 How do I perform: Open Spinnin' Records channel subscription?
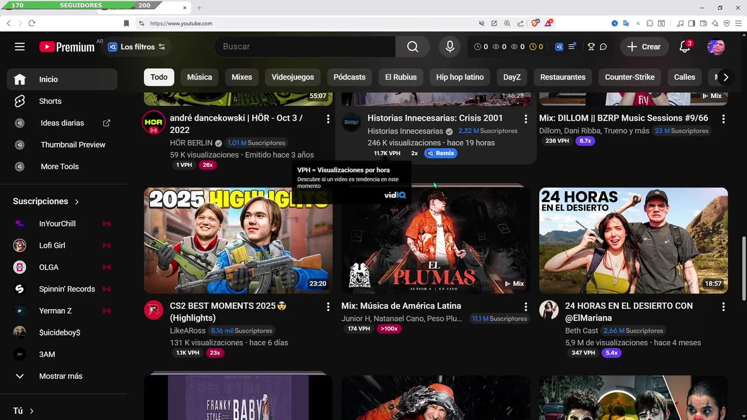(x=62, y=289)
